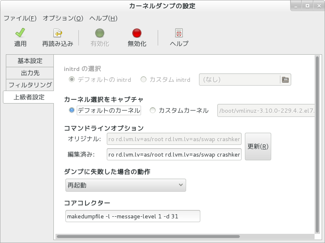
Task: Expand the 再起動 failure action dropdown
Action: click(126, 185)
